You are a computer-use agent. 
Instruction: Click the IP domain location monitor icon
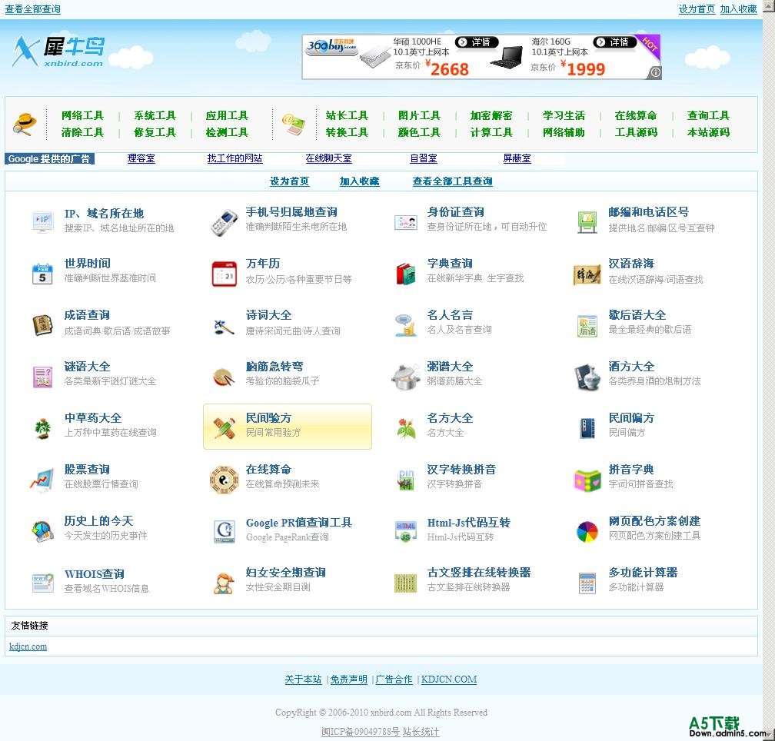(42, 221)
